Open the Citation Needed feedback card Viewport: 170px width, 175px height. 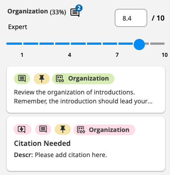pos(86,144)
